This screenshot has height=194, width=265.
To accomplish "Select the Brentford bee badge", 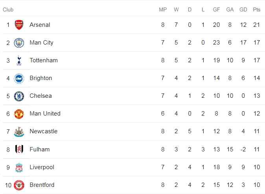I will click(x=19, y=185).
